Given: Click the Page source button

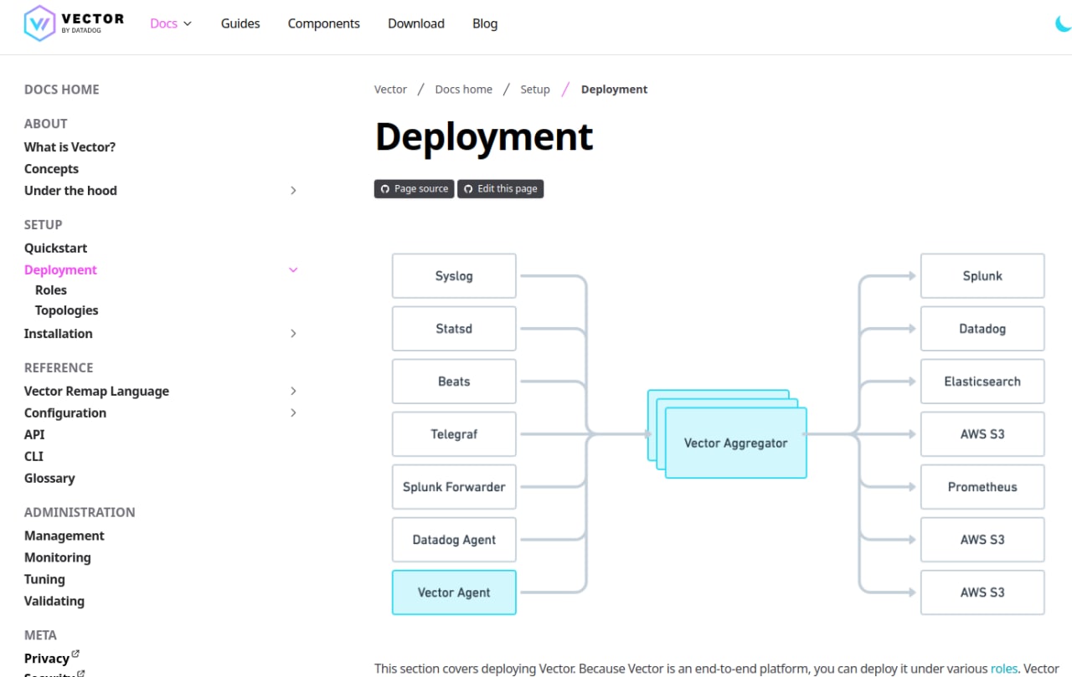Looking at the screenshot, I should point(414,189).
